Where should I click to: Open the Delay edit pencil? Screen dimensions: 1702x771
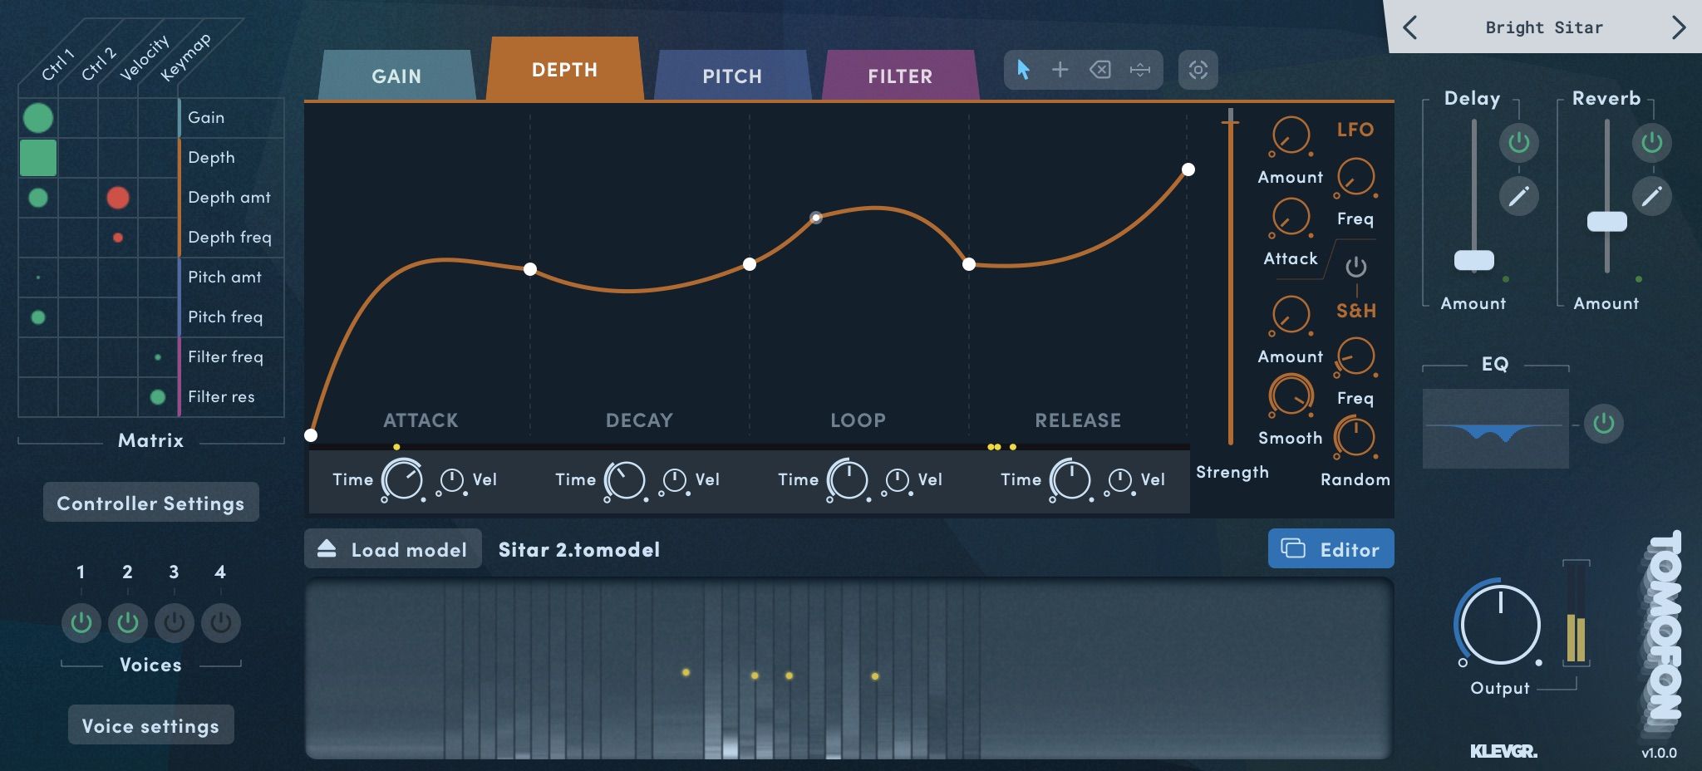click(1518, 196)
